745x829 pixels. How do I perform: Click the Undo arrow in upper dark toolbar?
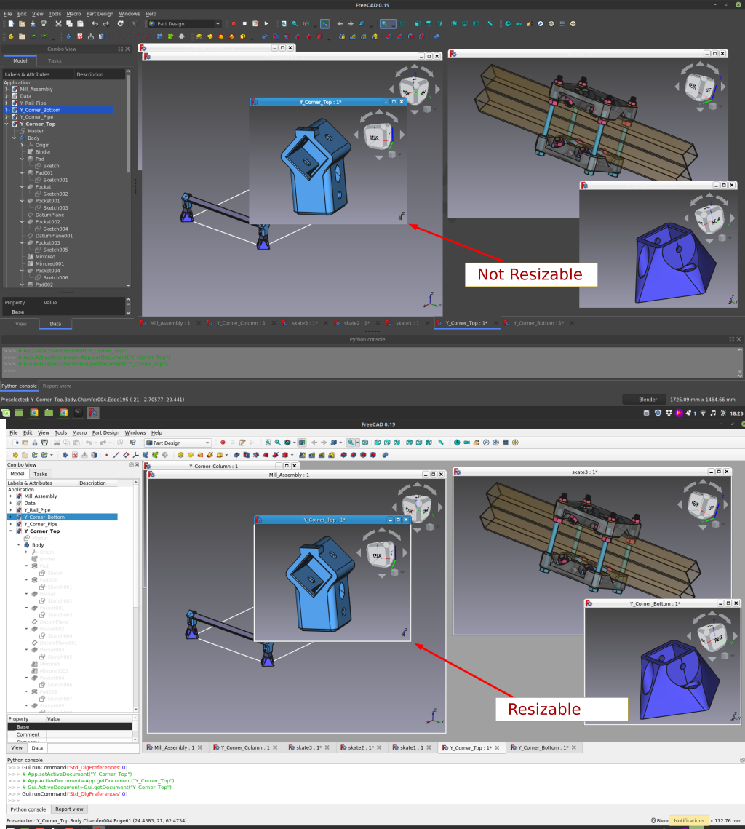tap(95, 24)
